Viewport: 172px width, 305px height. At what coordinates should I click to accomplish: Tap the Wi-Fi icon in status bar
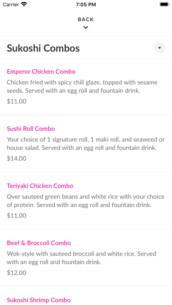tap(24, 4)
